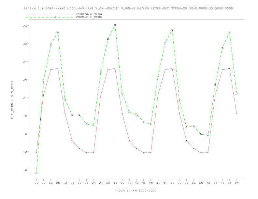
Task: Click x-axis hour label 81
Action: (230, 183)
